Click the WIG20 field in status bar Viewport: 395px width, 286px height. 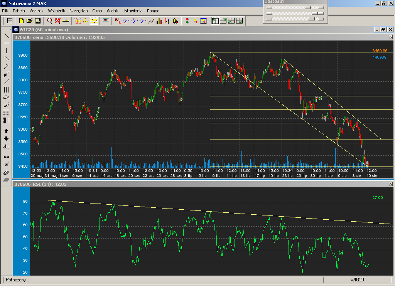click(x=357, y=280)
